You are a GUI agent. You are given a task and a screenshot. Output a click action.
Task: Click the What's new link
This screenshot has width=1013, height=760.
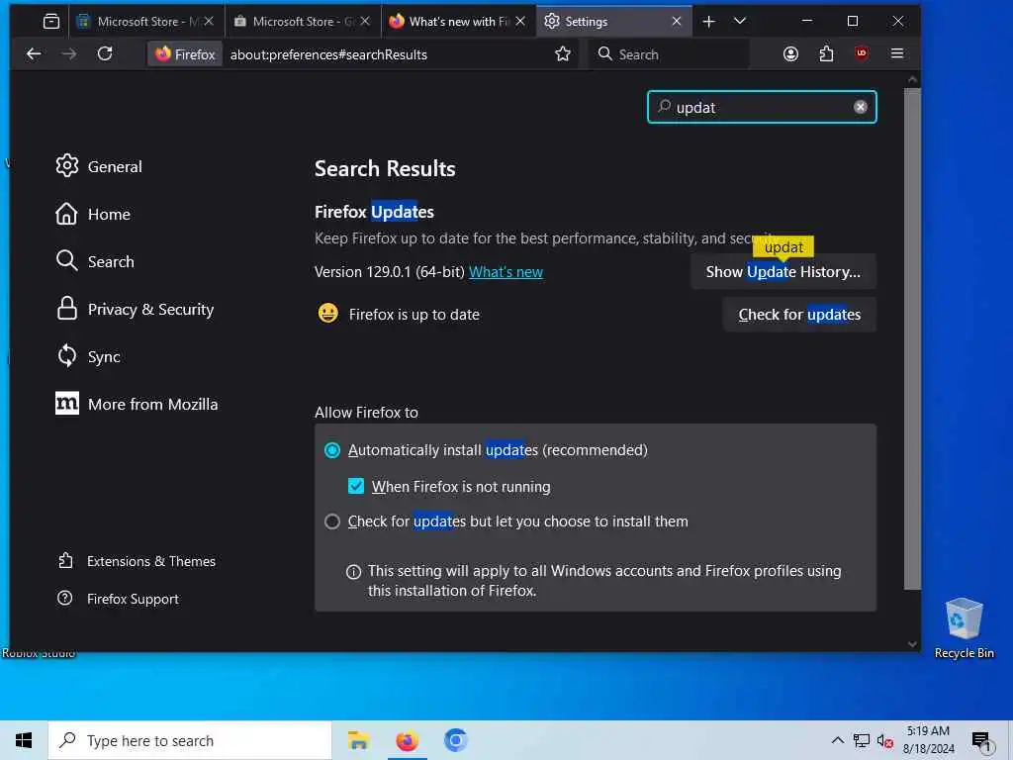pos(506,272)
